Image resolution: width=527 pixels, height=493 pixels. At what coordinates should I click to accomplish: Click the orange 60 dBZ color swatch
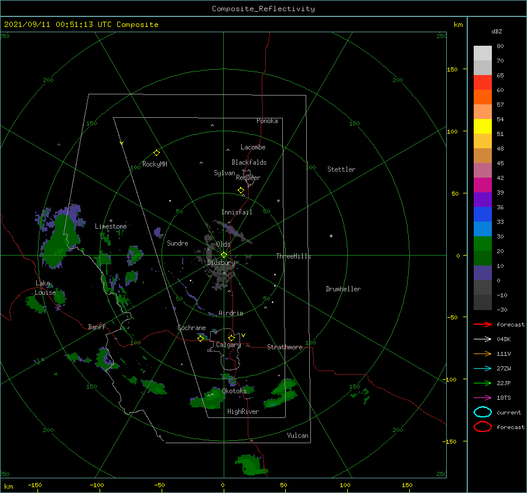pyautogui.click(x=482, y=97)
